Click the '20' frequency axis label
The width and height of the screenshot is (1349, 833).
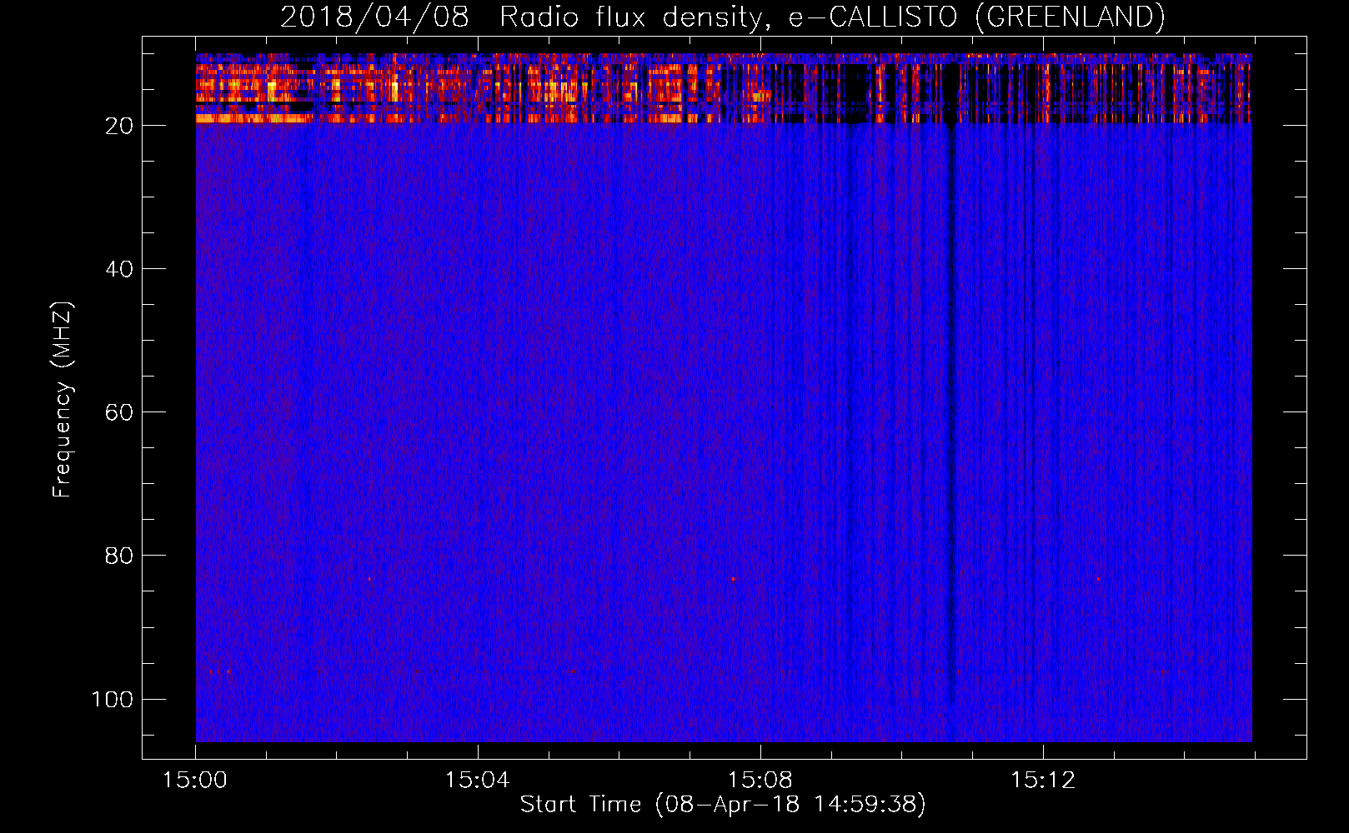tap(119, 126)
